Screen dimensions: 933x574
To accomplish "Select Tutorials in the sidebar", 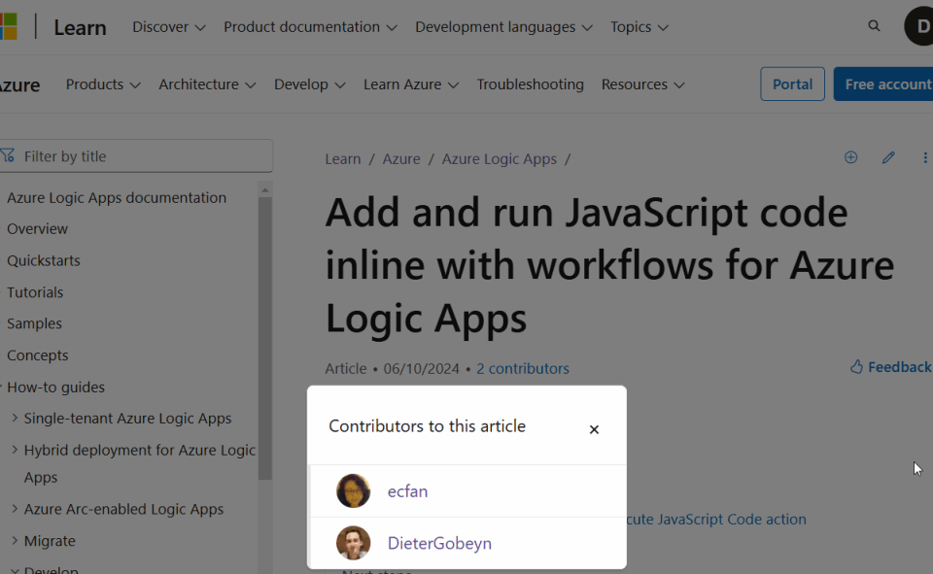I will click(x=35, y=292).
